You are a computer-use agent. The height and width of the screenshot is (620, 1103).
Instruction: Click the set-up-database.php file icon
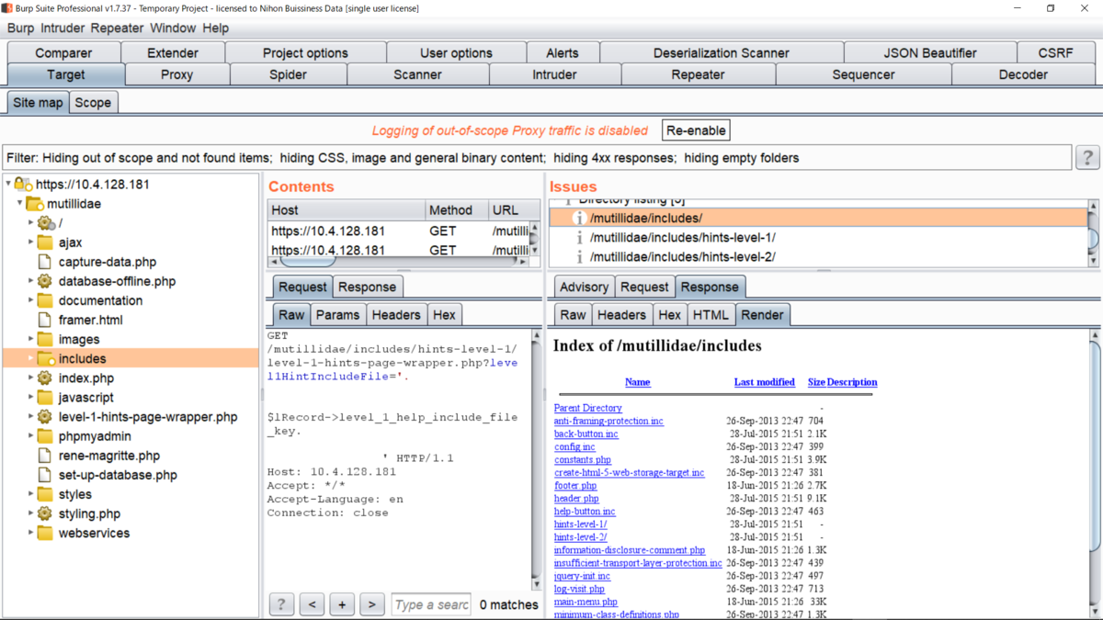44,475
